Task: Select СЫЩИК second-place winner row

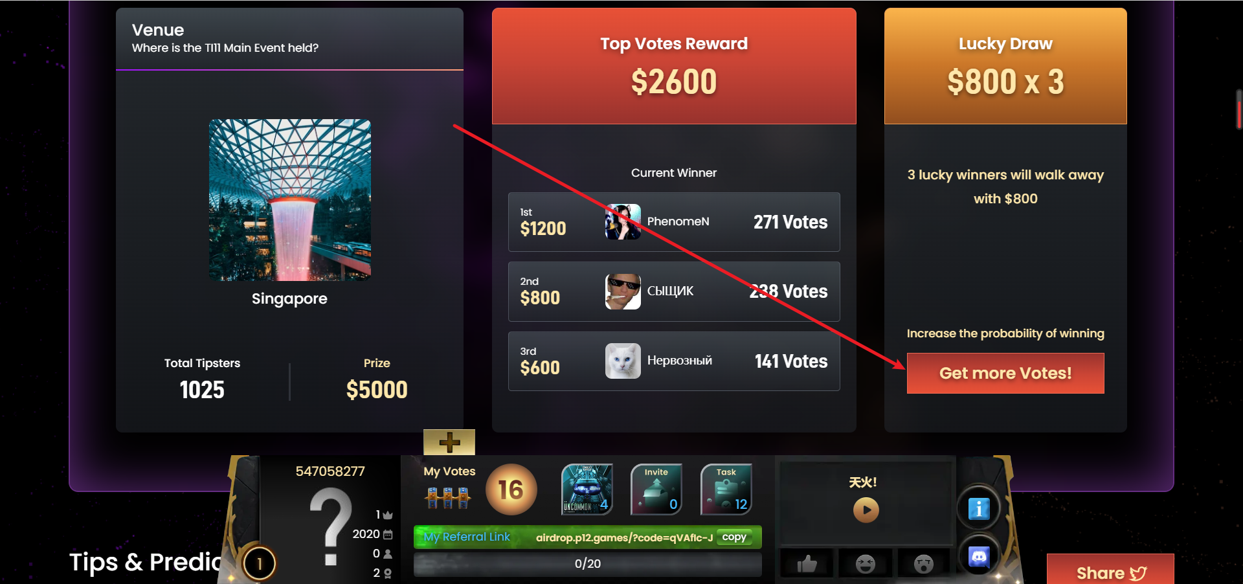Action: click(x=674, y=291)
